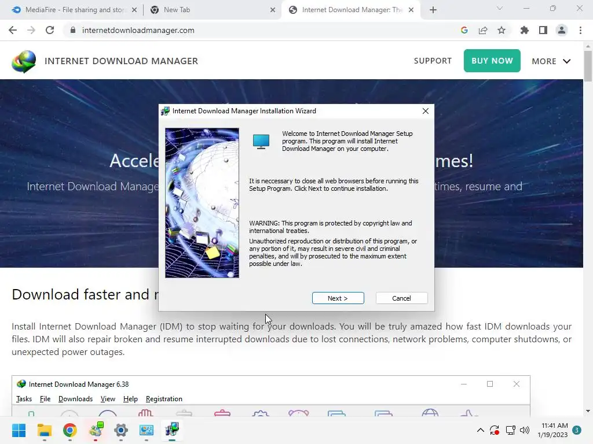Open Chrome three-dot menu
The image size is (593, 444).
[580, 30]
